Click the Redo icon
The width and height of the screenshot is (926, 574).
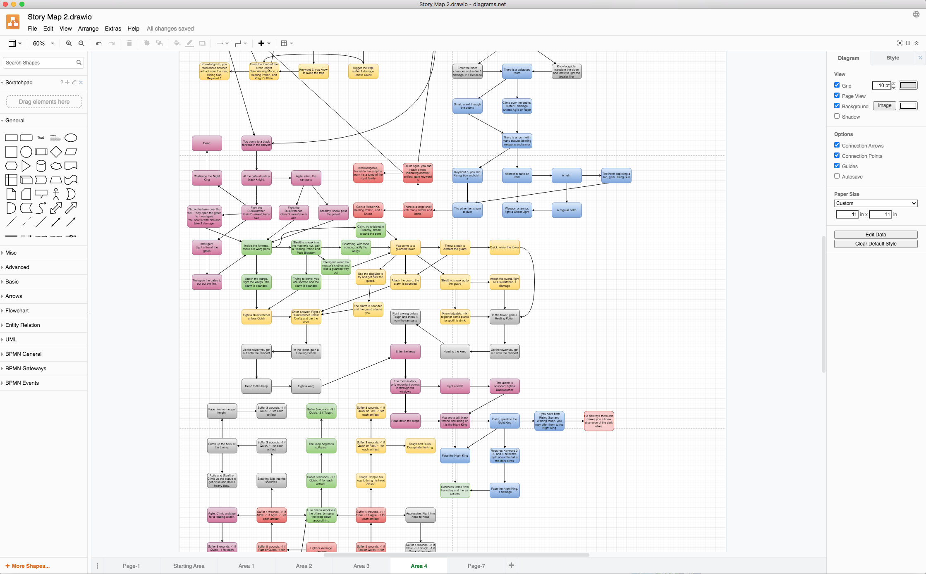pyautogui.click(x=111, y=43)
